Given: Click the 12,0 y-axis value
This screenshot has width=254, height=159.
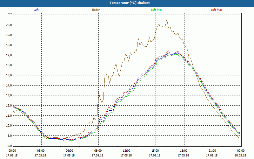Looking at the screenshot, I should tap(9, 106).
